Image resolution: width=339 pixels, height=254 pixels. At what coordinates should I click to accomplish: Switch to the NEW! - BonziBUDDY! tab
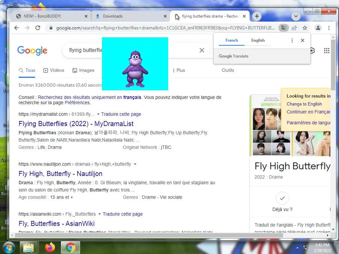51,16
